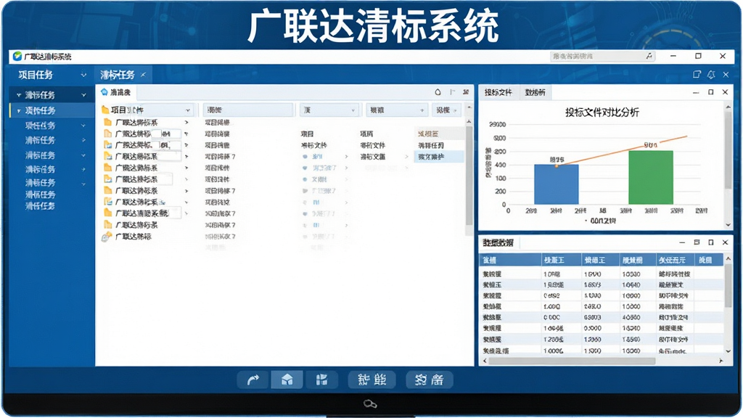
Task: Open the 项目文件 folder dropdown arrow
Action: (188, 110)
